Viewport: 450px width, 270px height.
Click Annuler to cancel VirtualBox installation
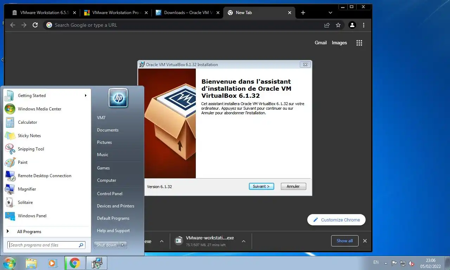click(x=293, y=186)
